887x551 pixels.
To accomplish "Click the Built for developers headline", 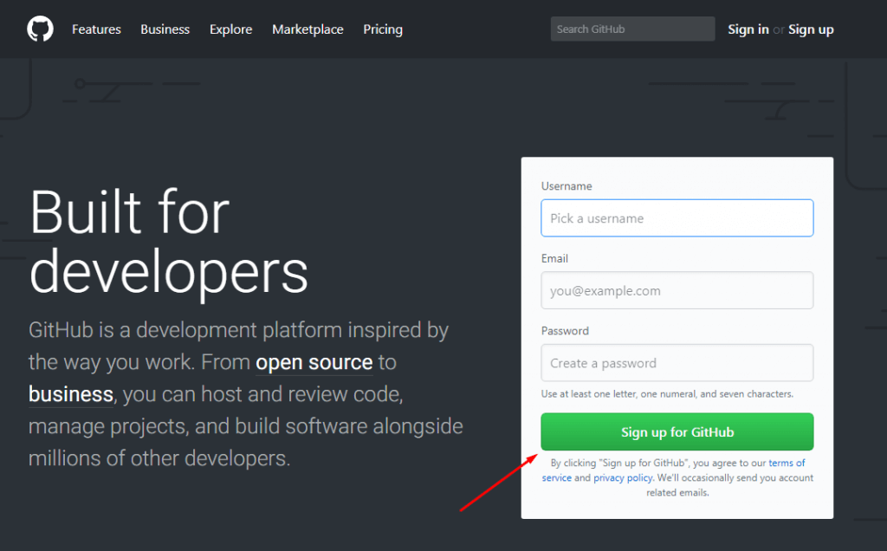I will 169,243.
